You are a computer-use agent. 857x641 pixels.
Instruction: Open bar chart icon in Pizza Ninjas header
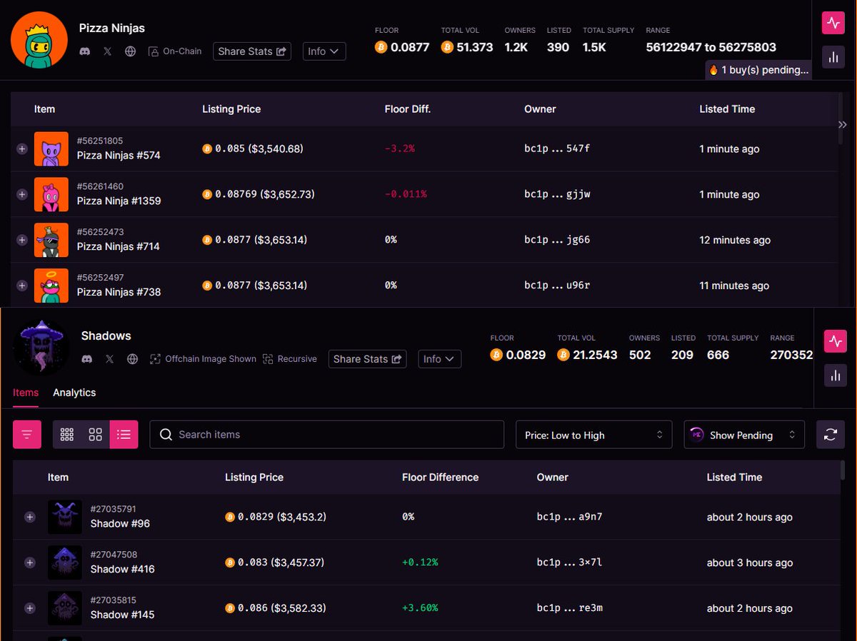click(833, 57)
